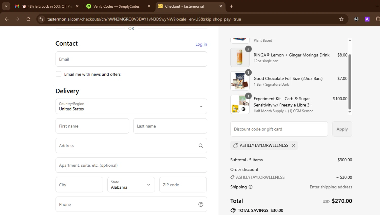Click the Enter shipping address text
This screenshot has width=380, height=215.
(x=331, y=187)
